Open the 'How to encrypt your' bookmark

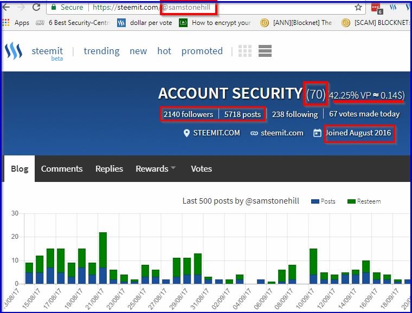click(215, 23)
